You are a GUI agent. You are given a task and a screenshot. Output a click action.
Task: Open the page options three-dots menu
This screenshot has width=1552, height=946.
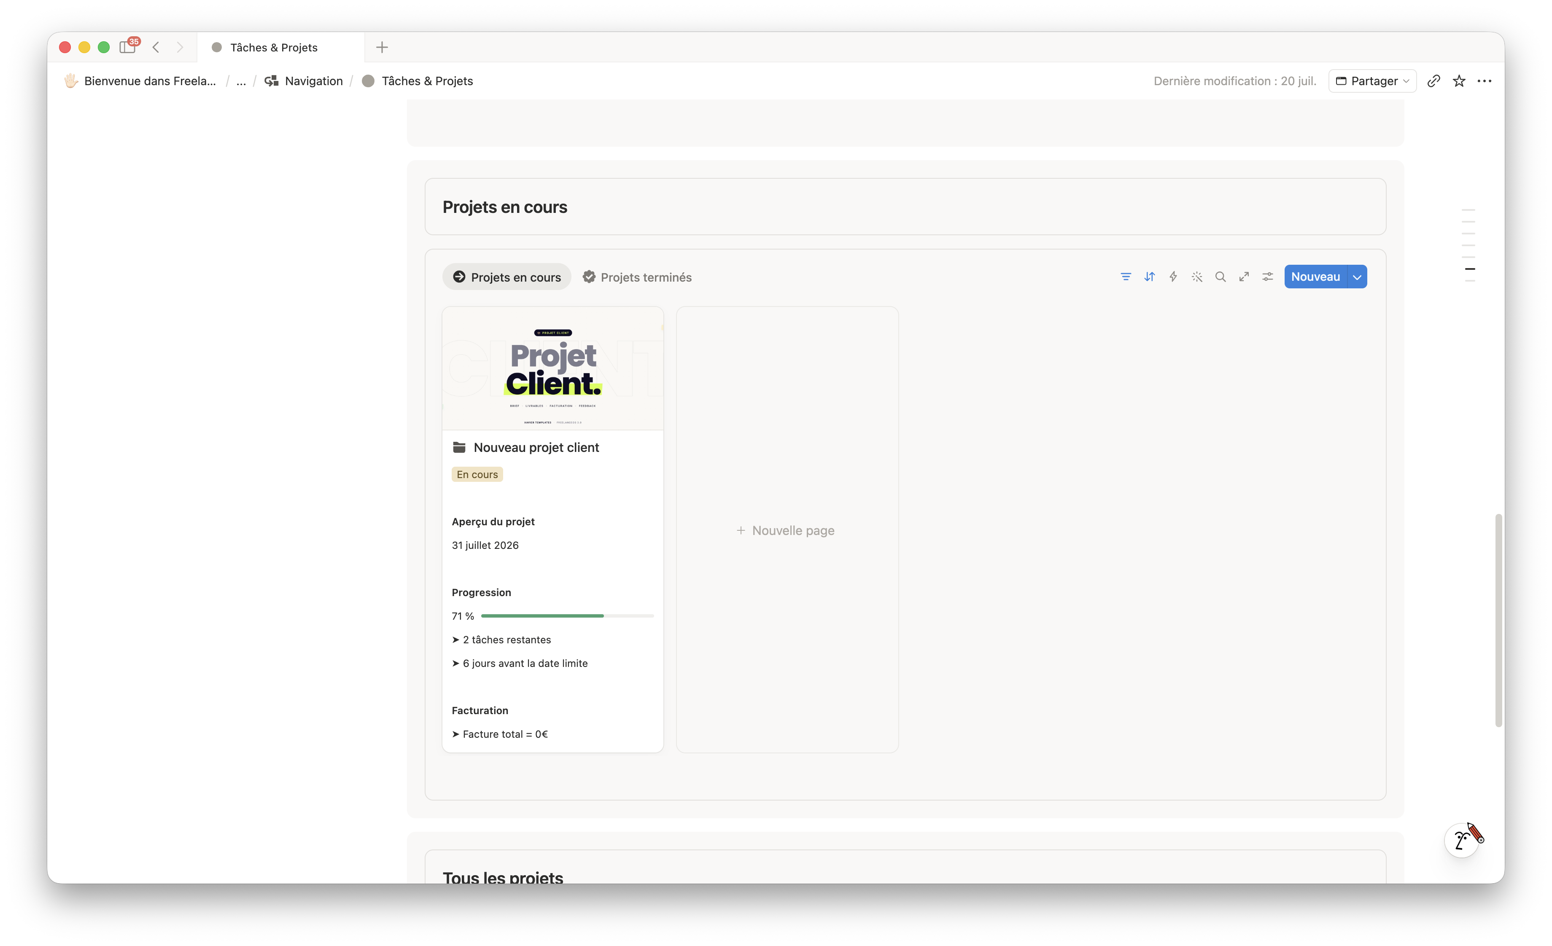(1485, 81)
